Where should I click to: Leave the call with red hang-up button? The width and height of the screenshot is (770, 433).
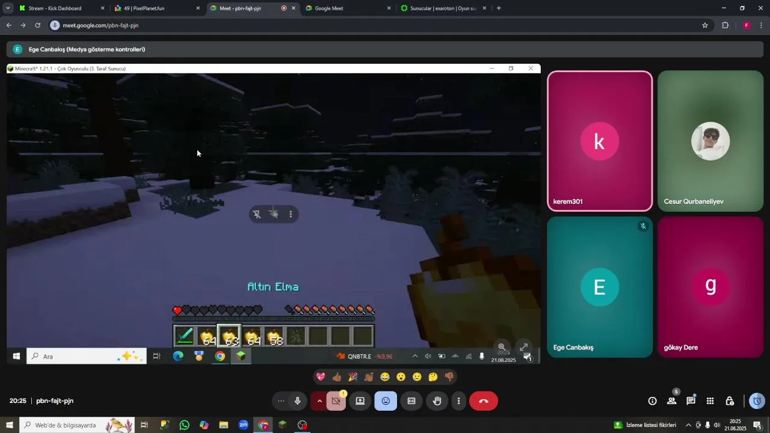coord(484,401)
